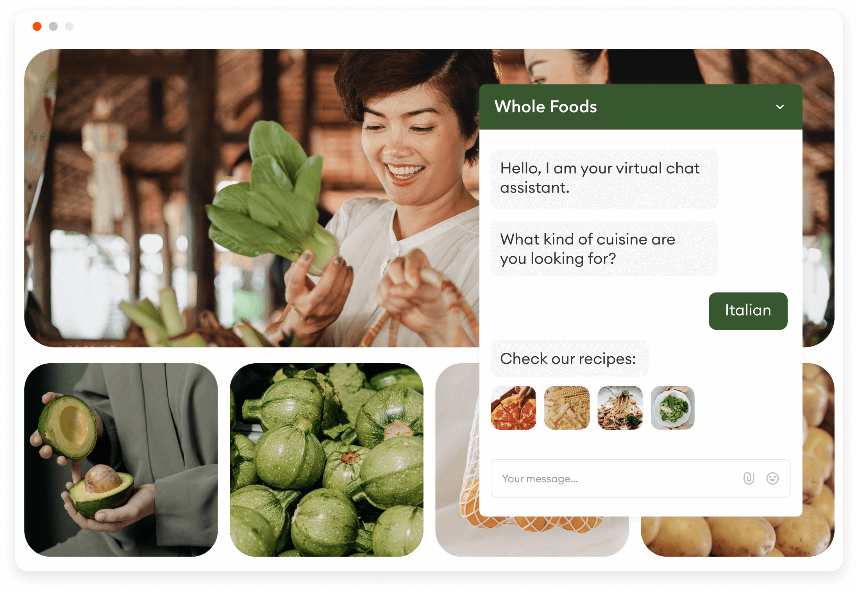
Task: Click the Italian reply button
Action: coord(748,311)
